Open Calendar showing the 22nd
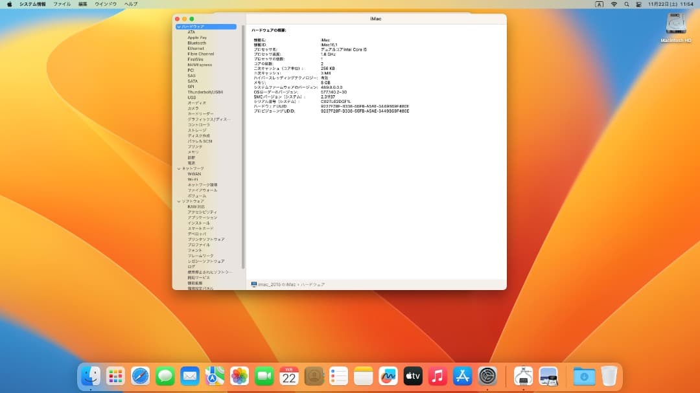The height and width of the screenshot is (393, 700). click(x=288, y=376)
